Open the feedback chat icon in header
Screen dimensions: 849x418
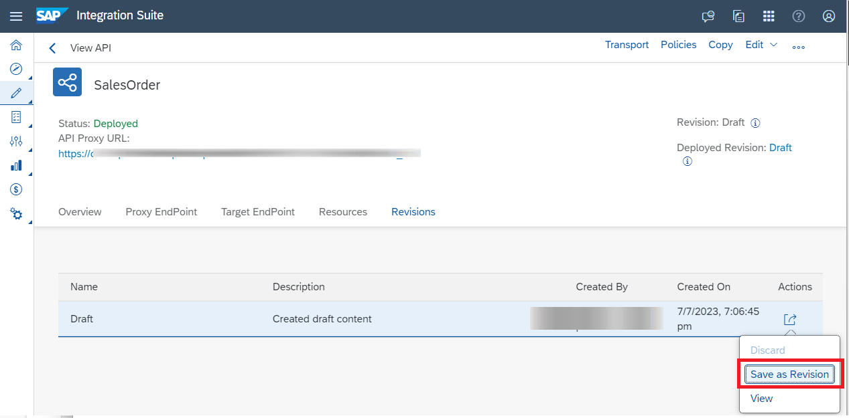(708, 16)
